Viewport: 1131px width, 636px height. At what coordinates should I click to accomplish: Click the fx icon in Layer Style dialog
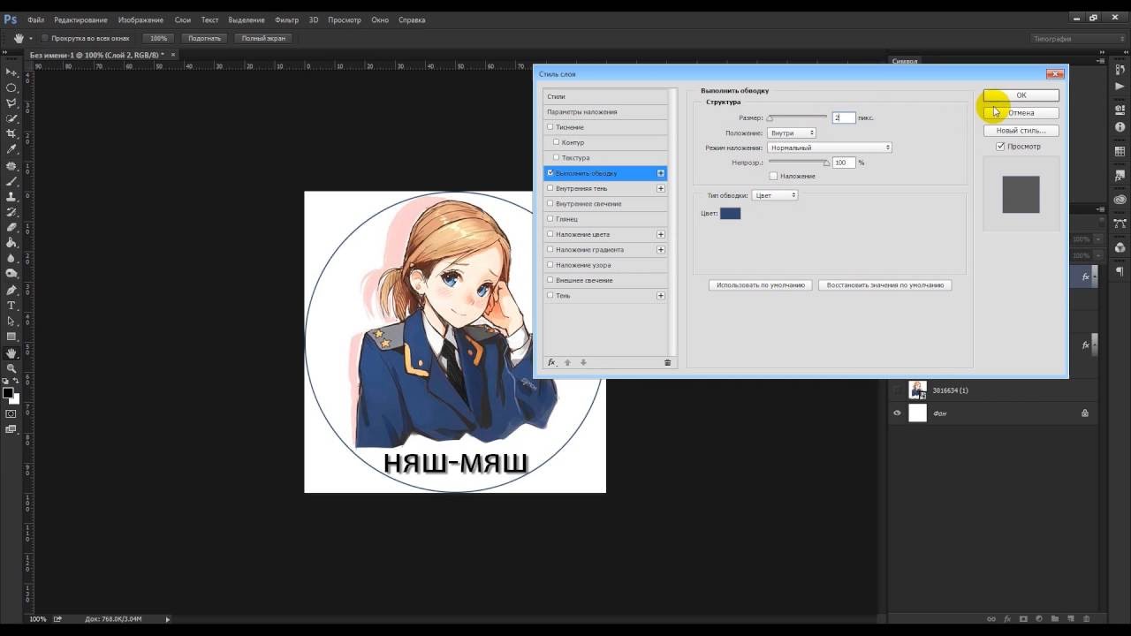click(551, 362)
